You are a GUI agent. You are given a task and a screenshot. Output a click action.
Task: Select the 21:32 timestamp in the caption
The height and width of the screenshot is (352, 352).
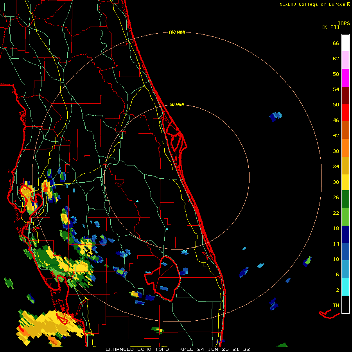(241, 349)
